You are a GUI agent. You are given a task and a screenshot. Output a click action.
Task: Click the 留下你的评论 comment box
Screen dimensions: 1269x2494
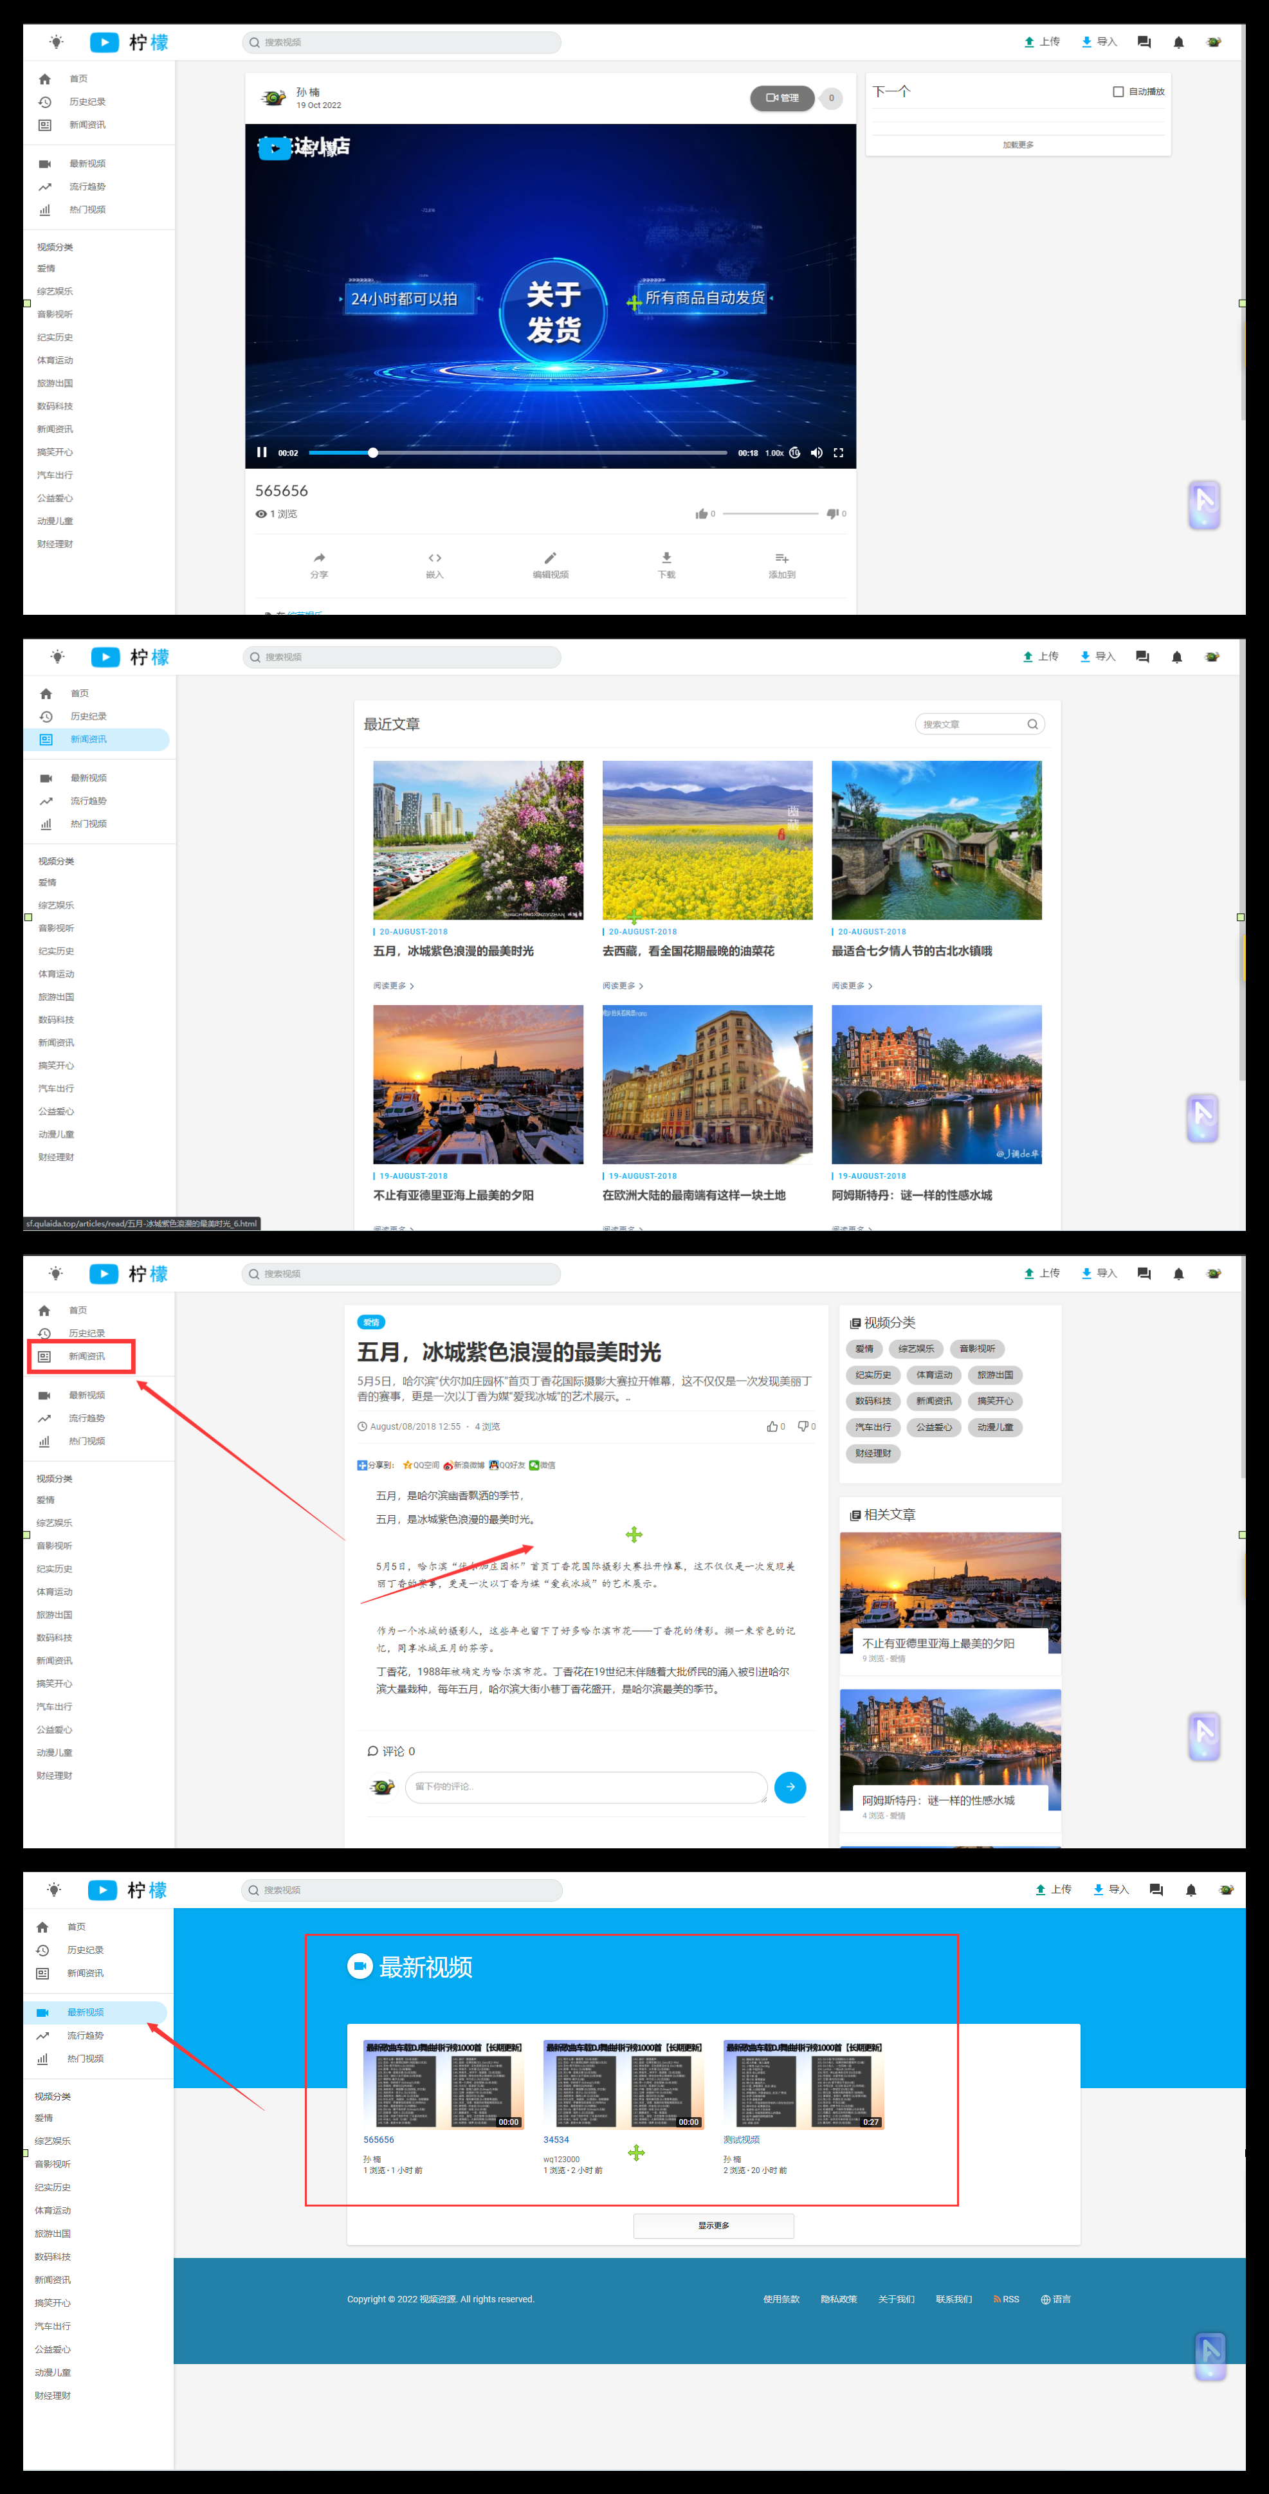[x=585, y=1787]
